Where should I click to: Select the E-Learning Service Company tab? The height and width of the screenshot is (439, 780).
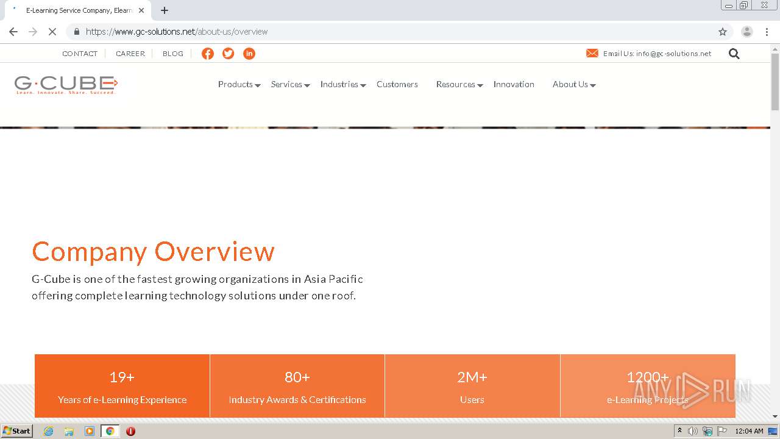click(x=79, y=10)
